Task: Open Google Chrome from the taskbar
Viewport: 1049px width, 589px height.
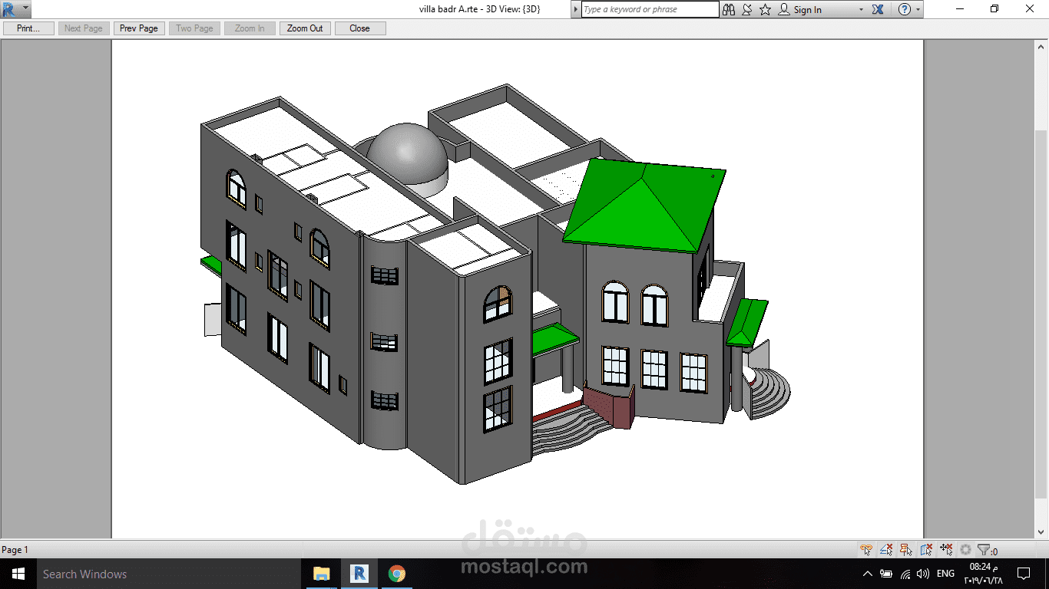Action: click(396, 574)
